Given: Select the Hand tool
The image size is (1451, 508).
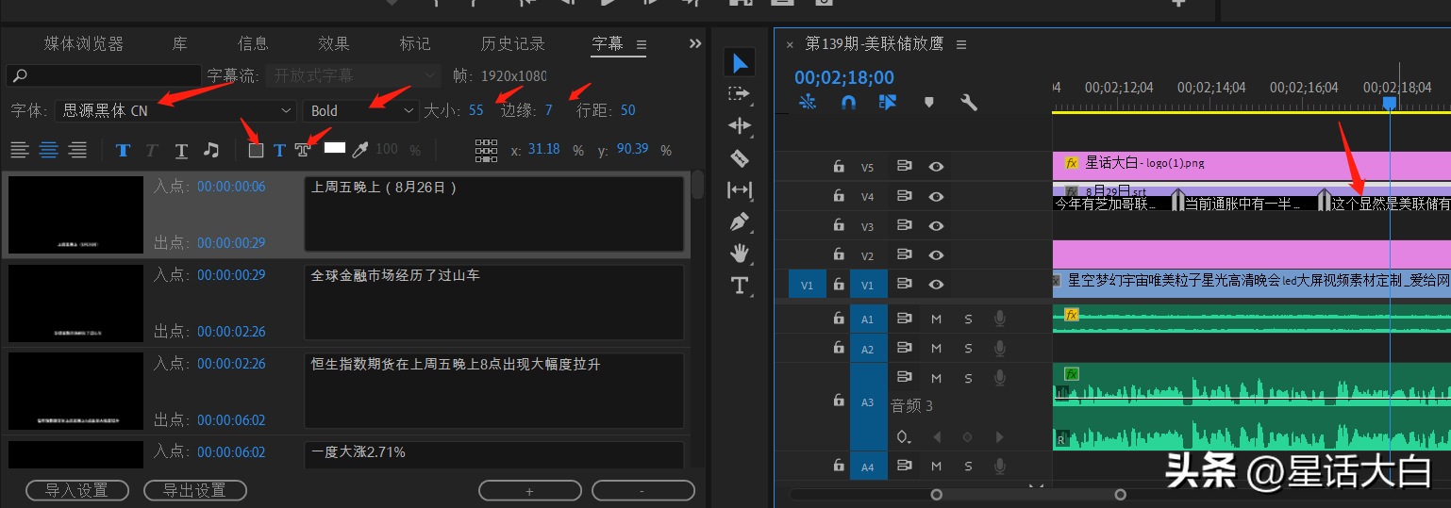Looking at the screenshot, I should (740, 253).
